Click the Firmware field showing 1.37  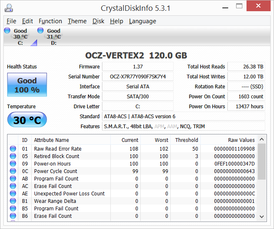(138, 66)
